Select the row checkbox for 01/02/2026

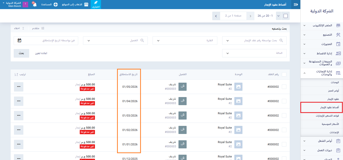pyautogui.click(x=284, y=130)
